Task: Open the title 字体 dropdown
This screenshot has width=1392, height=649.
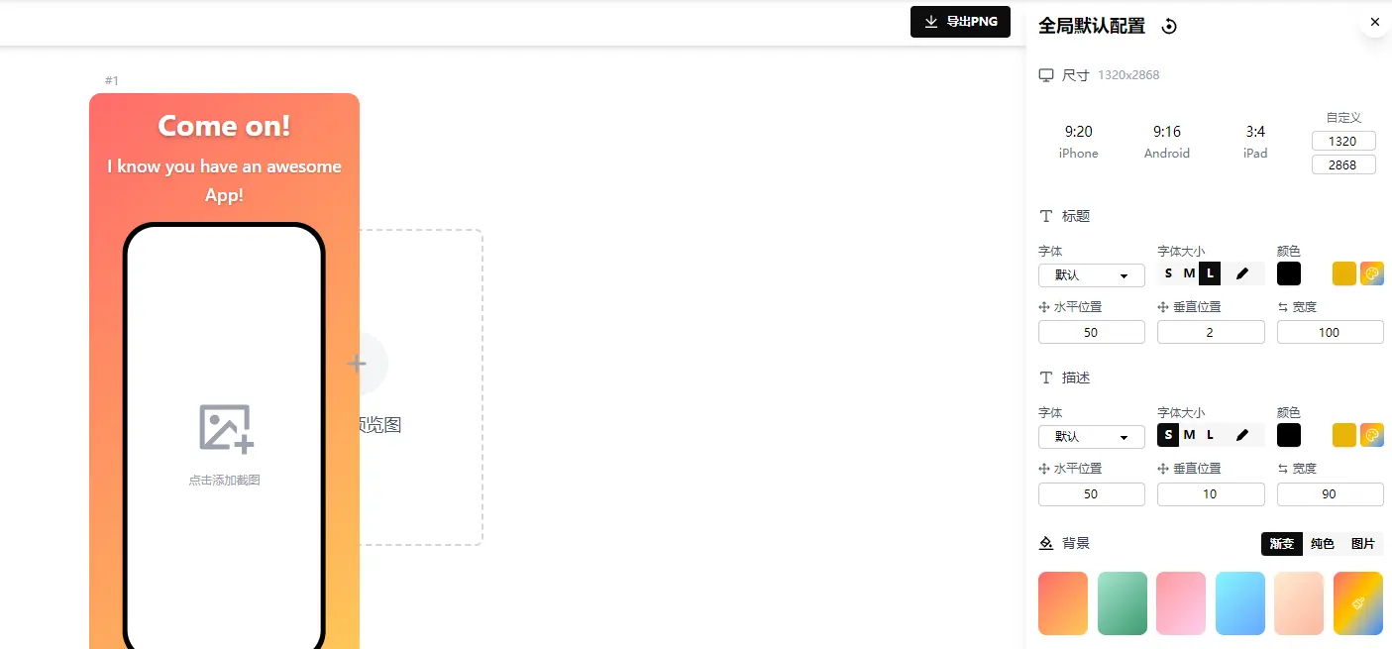Action: pos(1091,274)
